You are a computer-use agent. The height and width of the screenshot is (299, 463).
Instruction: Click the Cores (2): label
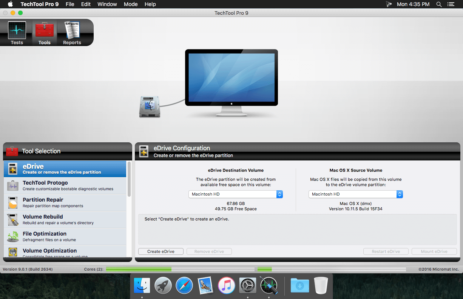point(94,269)
